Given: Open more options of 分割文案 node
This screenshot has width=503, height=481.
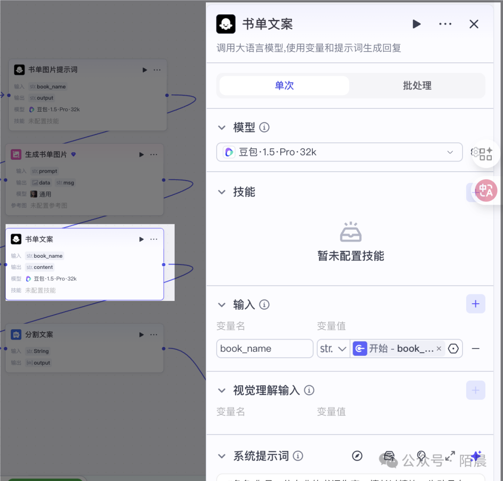Looking at the screenshot, I should click(x=154, y=334).
